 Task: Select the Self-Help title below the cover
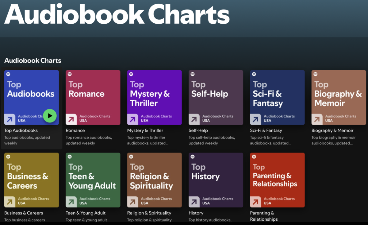click(x=198, y=130)
